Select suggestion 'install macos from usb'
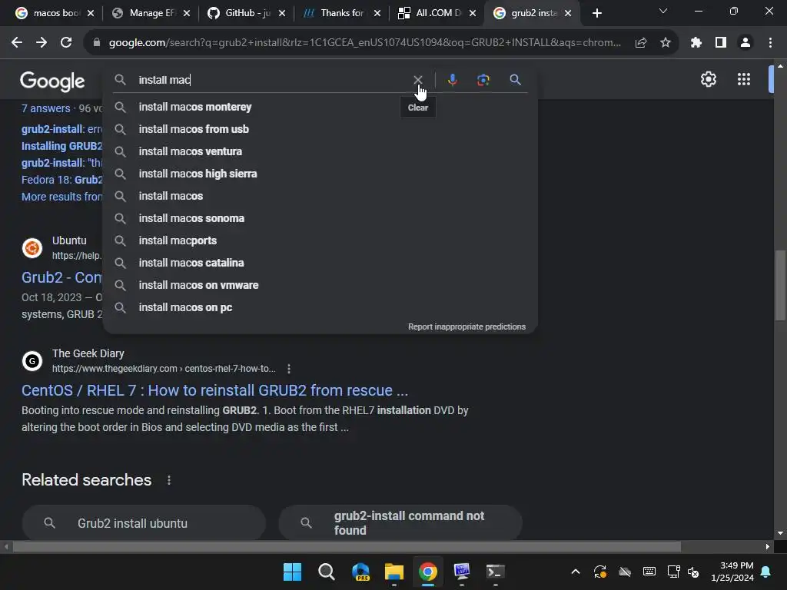 320,129
